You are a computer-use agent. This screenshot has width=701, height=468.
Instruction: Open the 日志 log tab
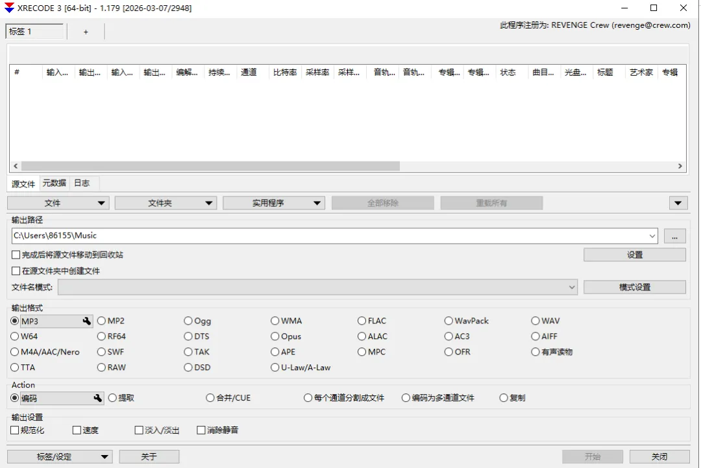82,183
